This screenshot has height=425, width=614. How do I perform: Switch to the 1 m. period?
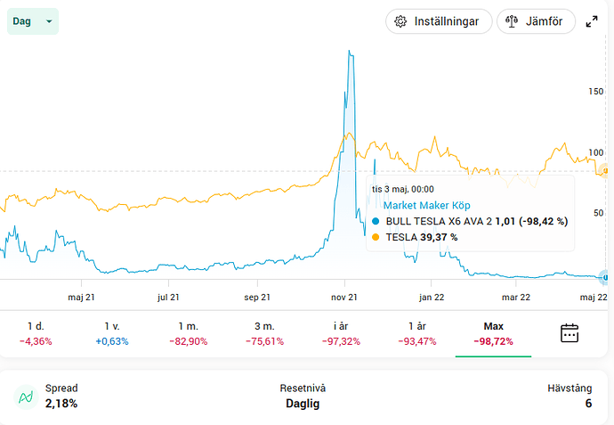(x=189, y=333)
